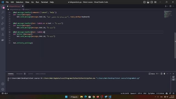
Task: Open the feedback icon in status bar
Action: click(170, 94)
